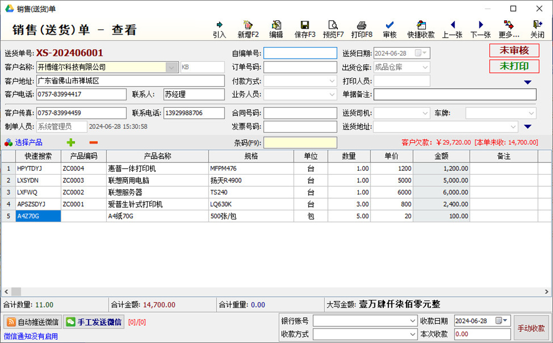This screenshot has width=553, height=343.
Task: Click the 规格 column header
Action: click(251, 156)
